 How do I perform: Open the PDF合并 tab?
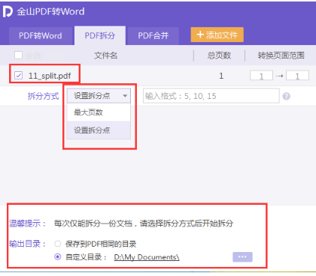coord(153,36)
